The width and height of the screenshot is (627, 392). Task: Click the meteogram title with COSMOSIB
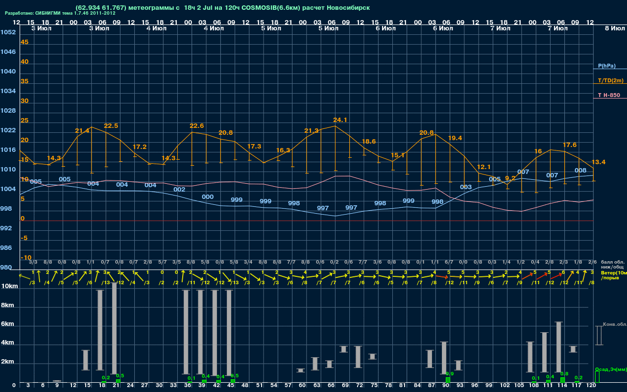pyautogui.click(x=223, y=8)
